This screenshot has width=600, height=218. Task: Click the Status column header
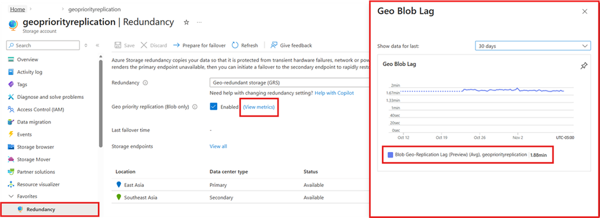311,172
